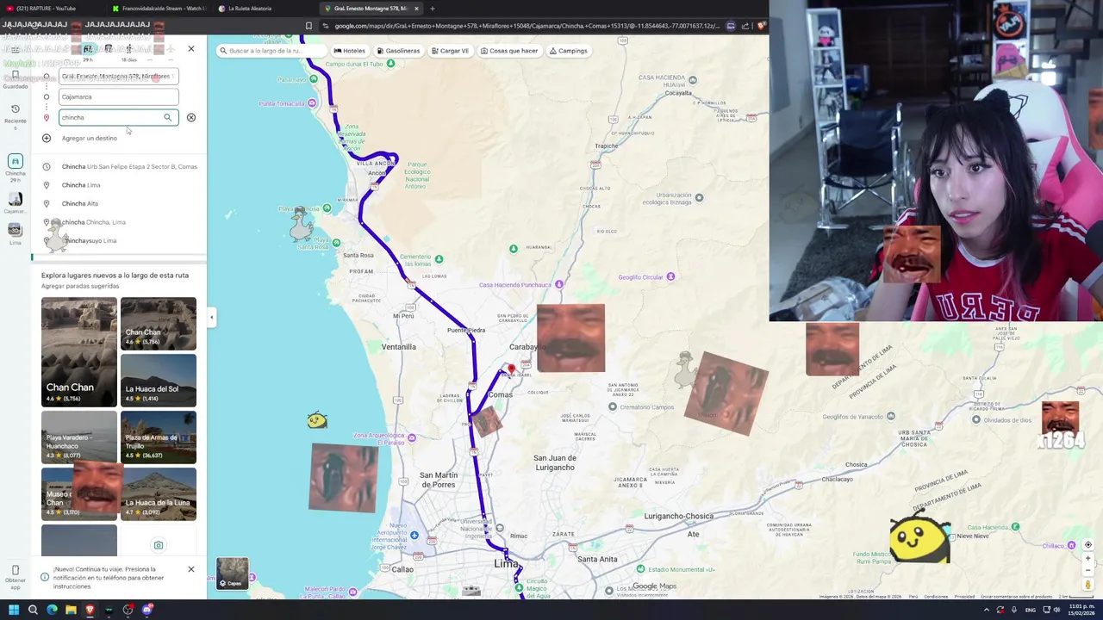Open Chincha 29 h route shortcut

click(15, 167)
